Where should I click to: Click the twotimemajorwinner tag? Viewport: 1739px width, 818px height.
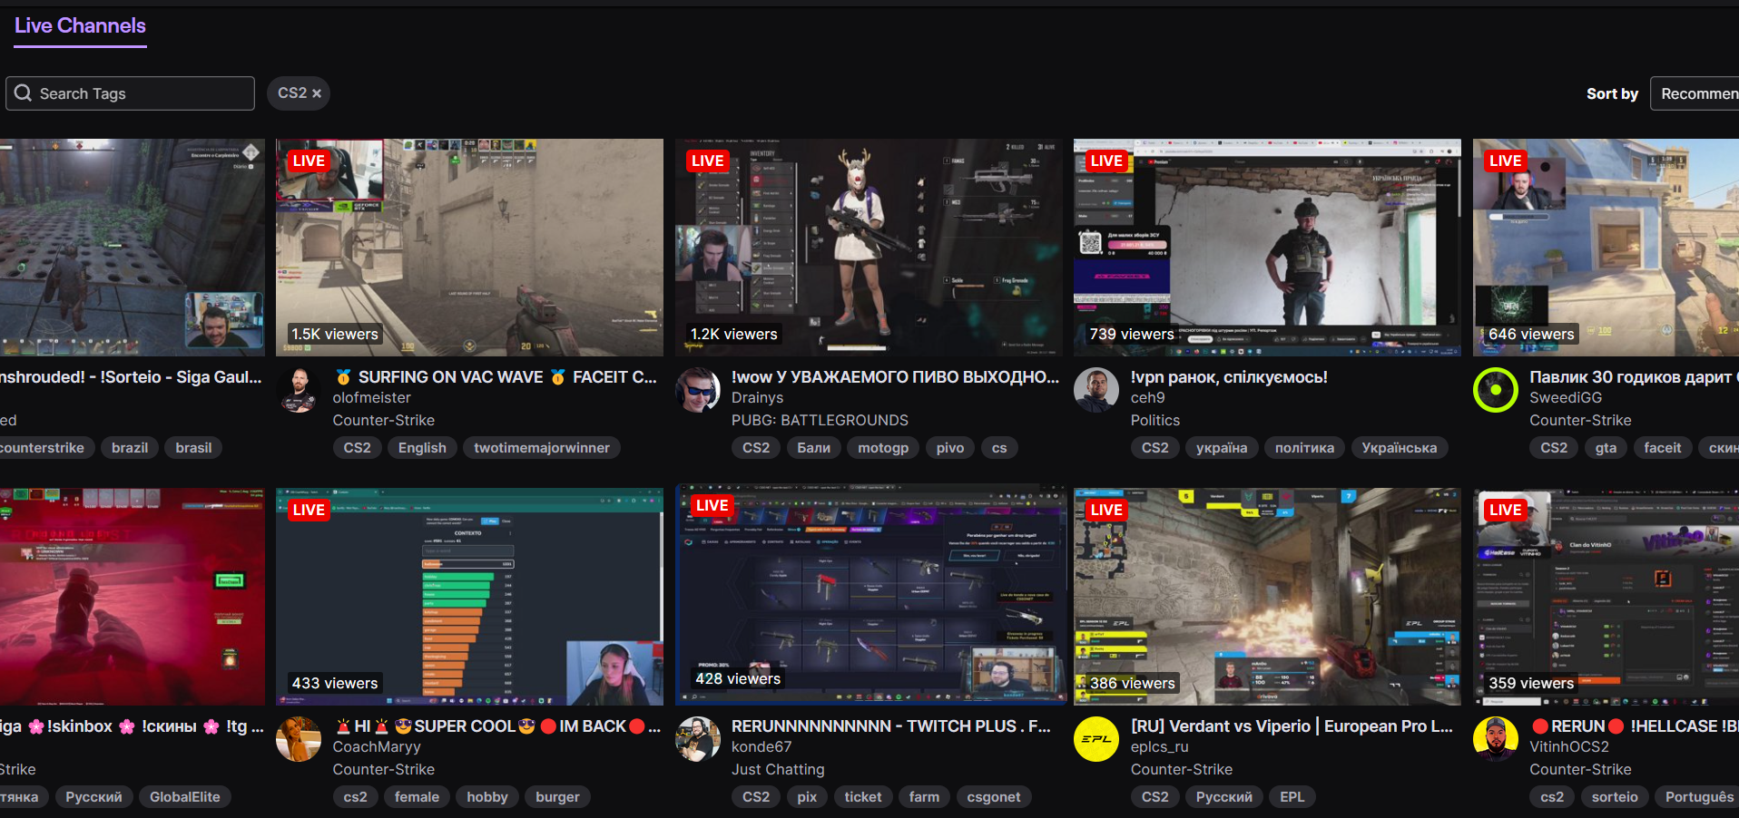coord(542,448)
